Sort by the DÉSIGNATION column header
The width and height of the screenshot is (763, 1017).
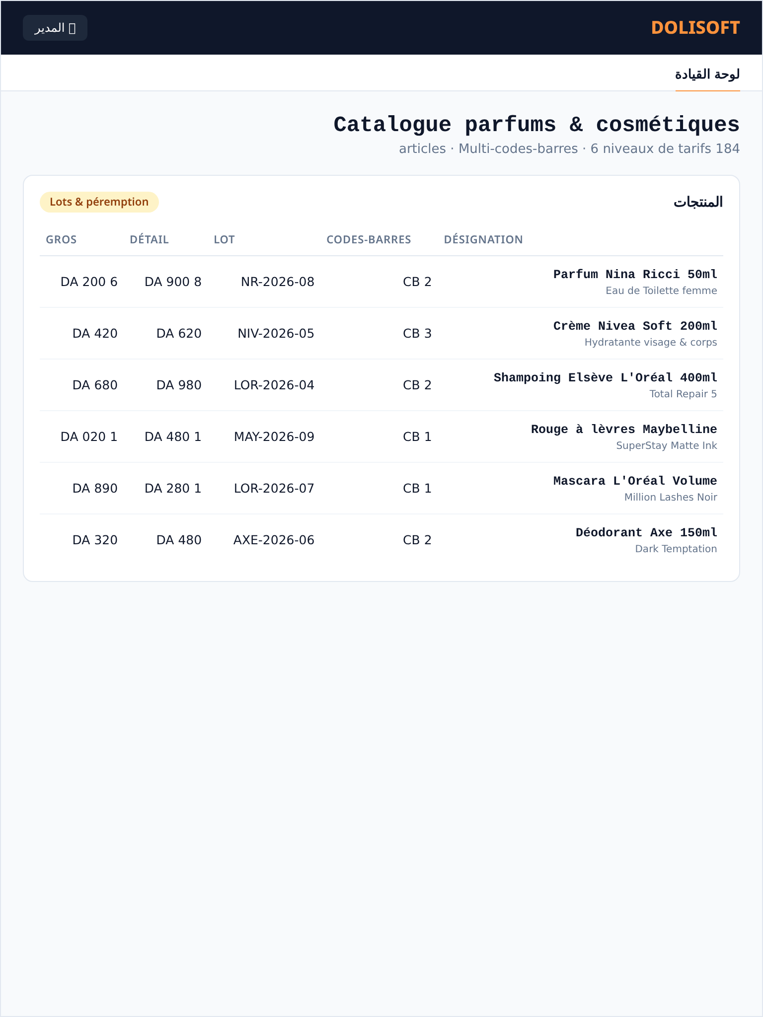(483, 240)
